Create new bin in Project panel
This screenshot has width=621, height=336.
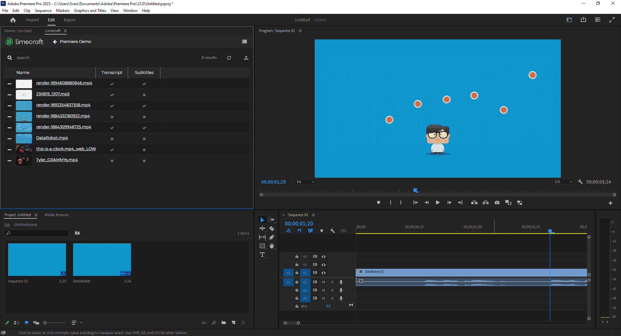click(223, 323)
